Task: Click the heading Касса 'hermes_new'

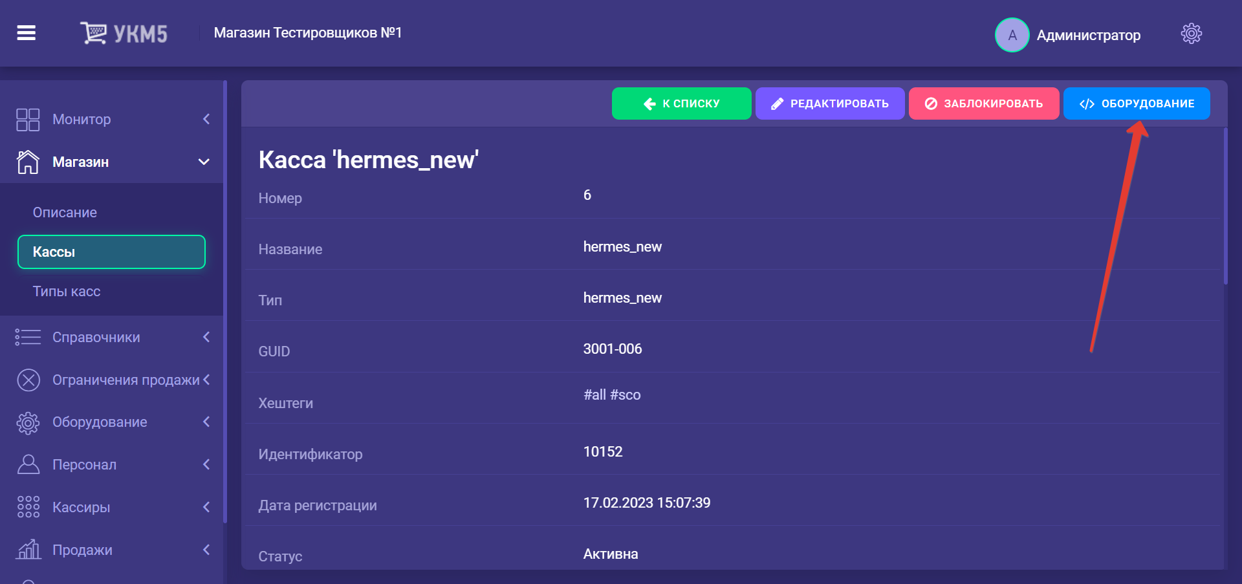Action: click(x=369, y=160)
